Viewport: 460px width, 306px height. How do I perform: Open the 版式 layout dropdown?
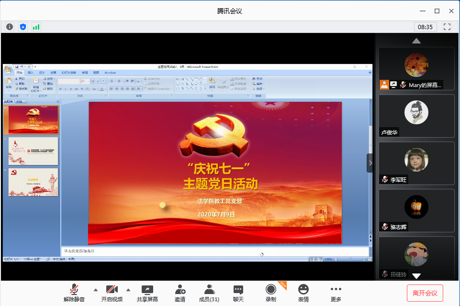point(49,79)
